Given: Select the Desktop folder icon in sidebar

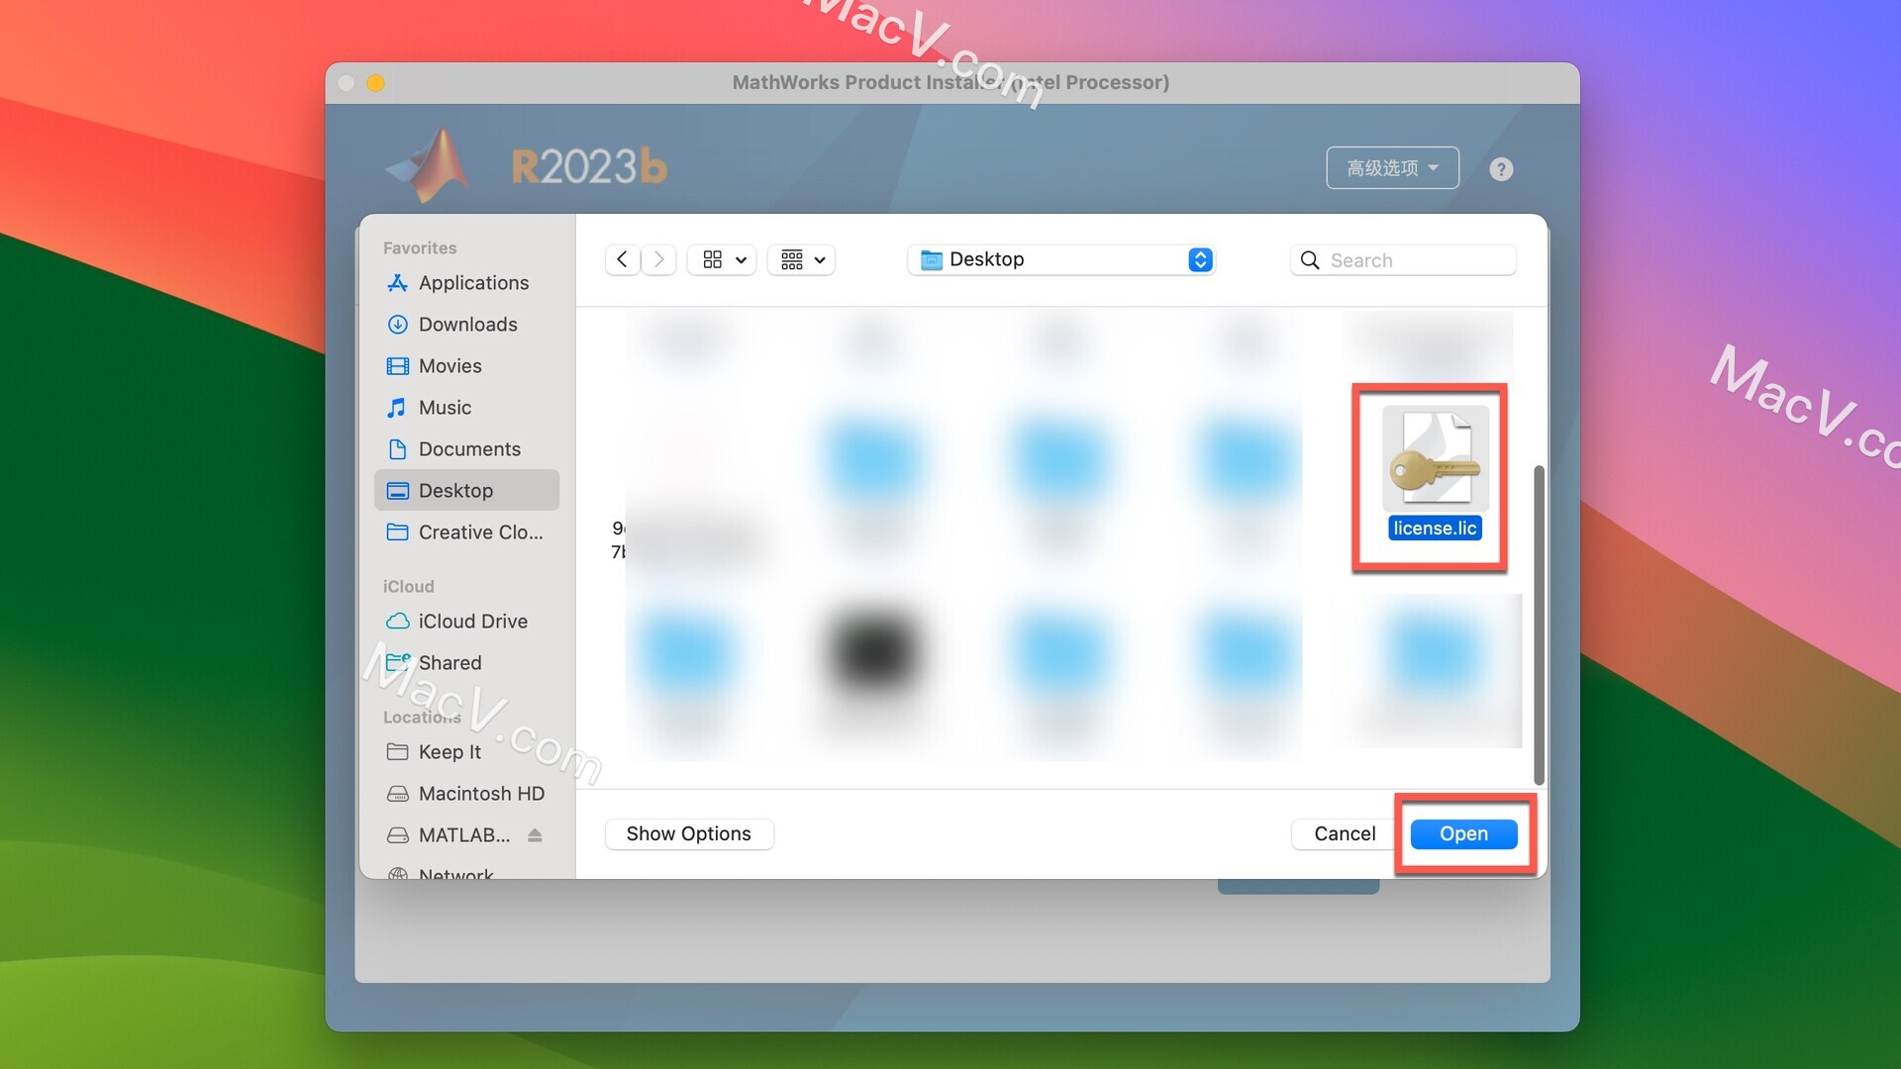Looking at the screenshot, I should [397, 491].
